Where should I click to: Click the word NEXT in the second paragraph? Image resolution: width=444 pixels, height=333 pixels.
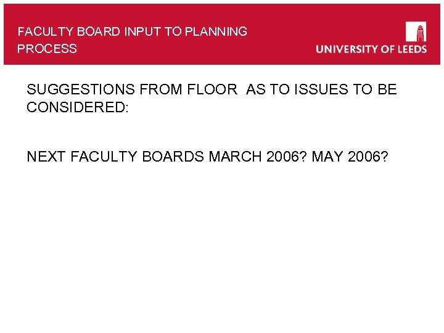coord(46,157)
